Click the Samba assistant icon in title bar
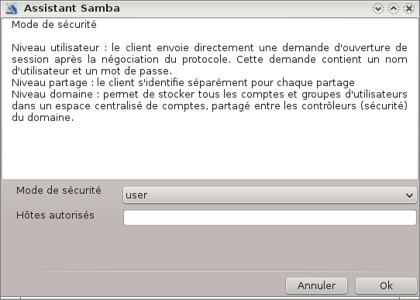420x300 pixels. tap(12, 9)
